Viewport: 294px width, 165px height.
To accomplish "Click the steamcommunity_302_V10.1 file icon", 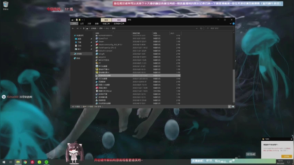I will (x=97, y=45).
